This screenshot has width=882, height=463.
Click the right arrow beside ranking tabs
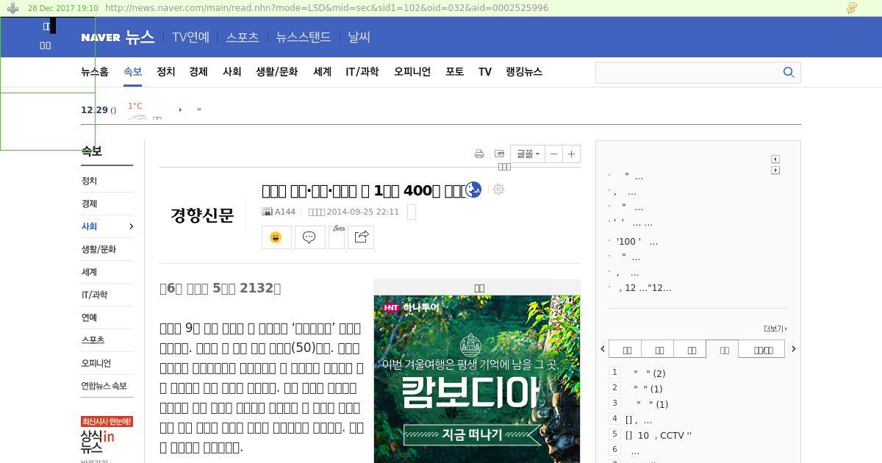(794, 349)
